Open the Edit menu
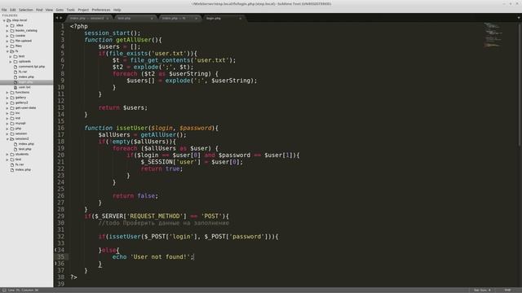522x293 pixels. pyautogui.click(x=13, y=10)
